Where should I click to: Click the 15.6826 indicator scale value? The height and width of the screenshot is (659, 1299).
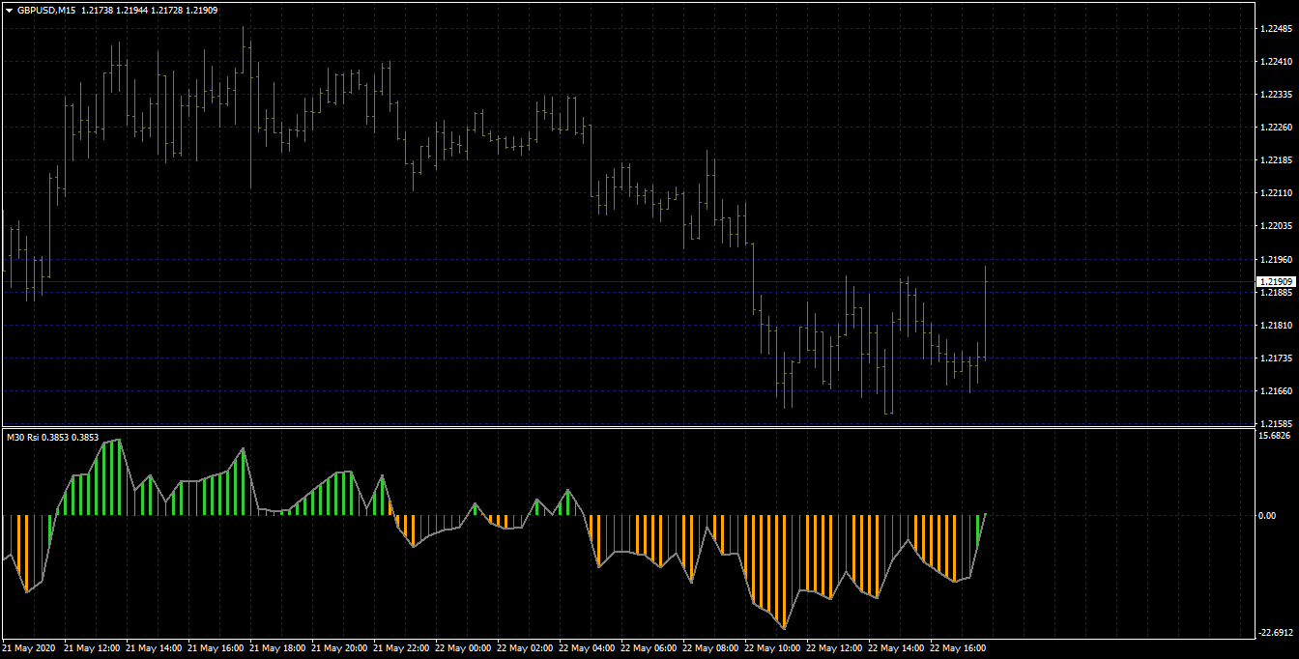point(1276,436)
